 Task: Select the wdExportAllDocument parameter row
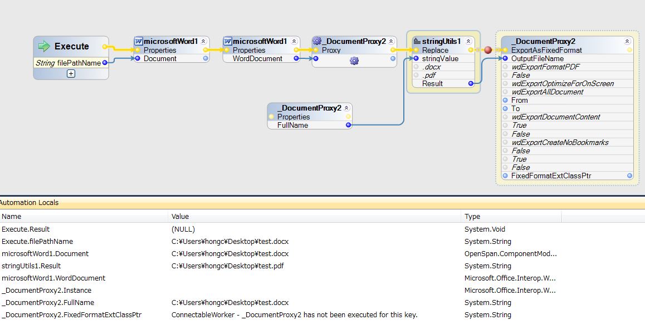point(567,92)
